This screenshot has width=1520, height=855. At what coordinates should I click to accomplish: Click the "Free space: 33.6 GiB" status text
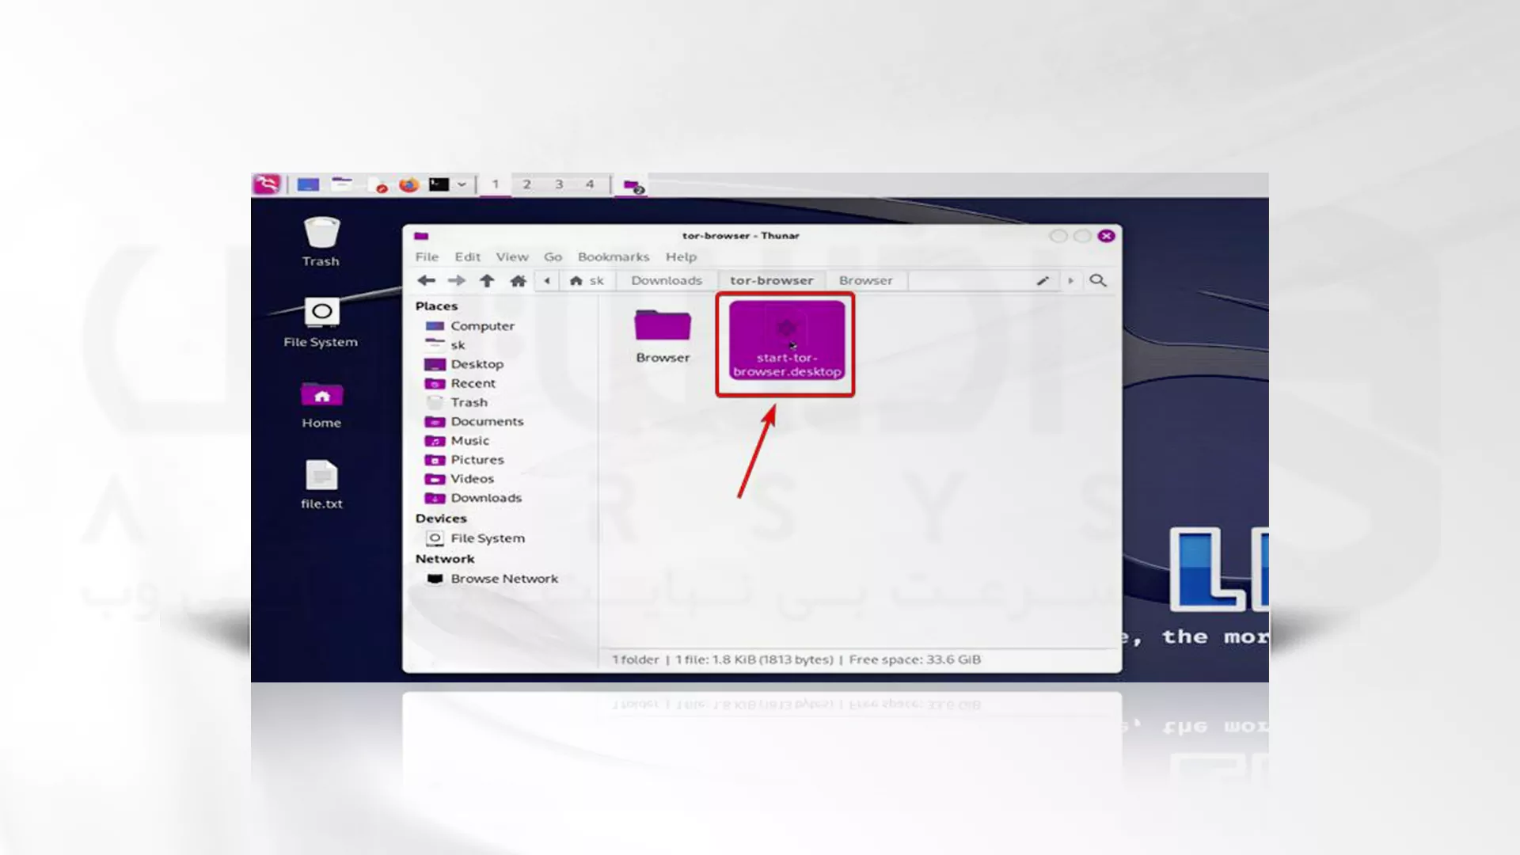[914, 659]
